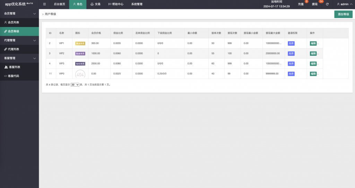
Task: Toggle the 允许 invite permission for VIP1
Action: click(x=291, y=43)
